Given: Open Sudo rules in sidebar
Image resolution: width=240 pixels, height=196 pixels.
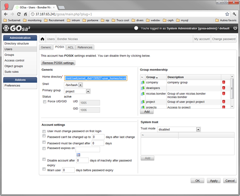Looking at the screenshot, I should (20, 72).
